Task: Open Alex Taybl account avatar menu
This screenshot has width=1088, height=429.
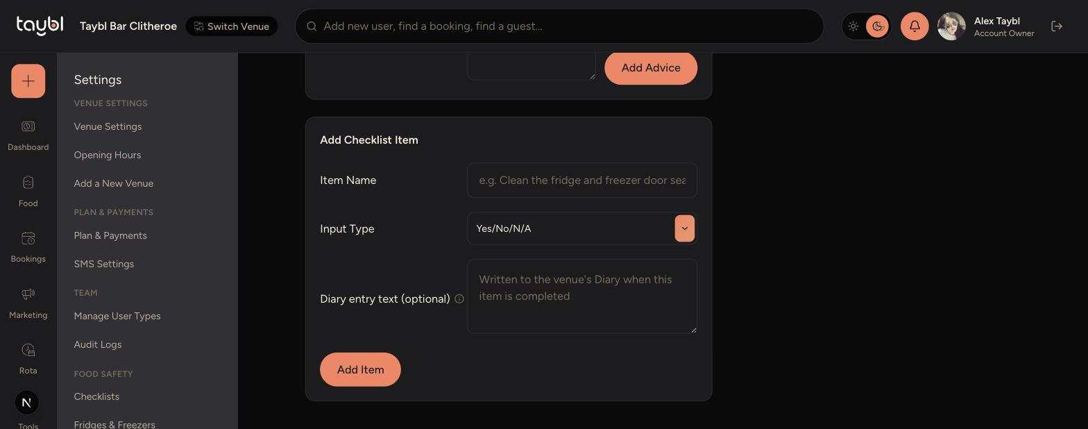Action: [x=951, y=26]
